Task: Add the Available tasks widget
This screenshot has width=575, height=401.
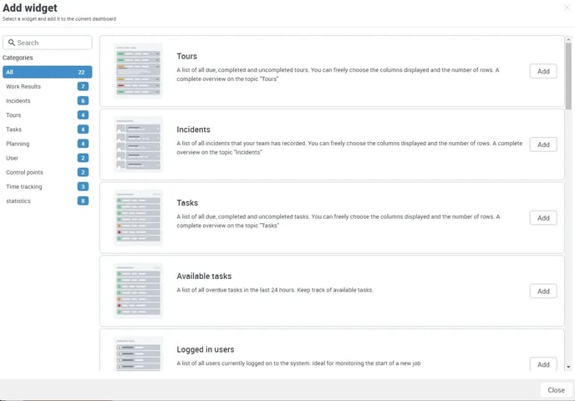Action: 543,291
